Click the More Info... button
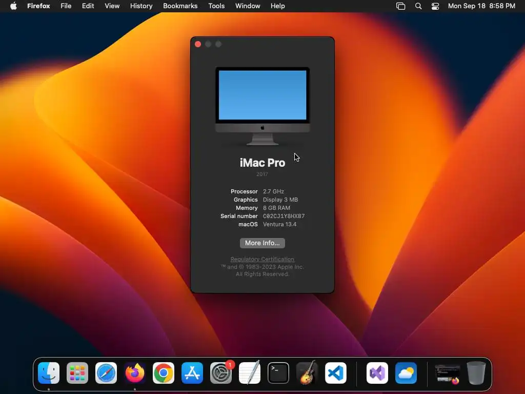 pos(262,243)
